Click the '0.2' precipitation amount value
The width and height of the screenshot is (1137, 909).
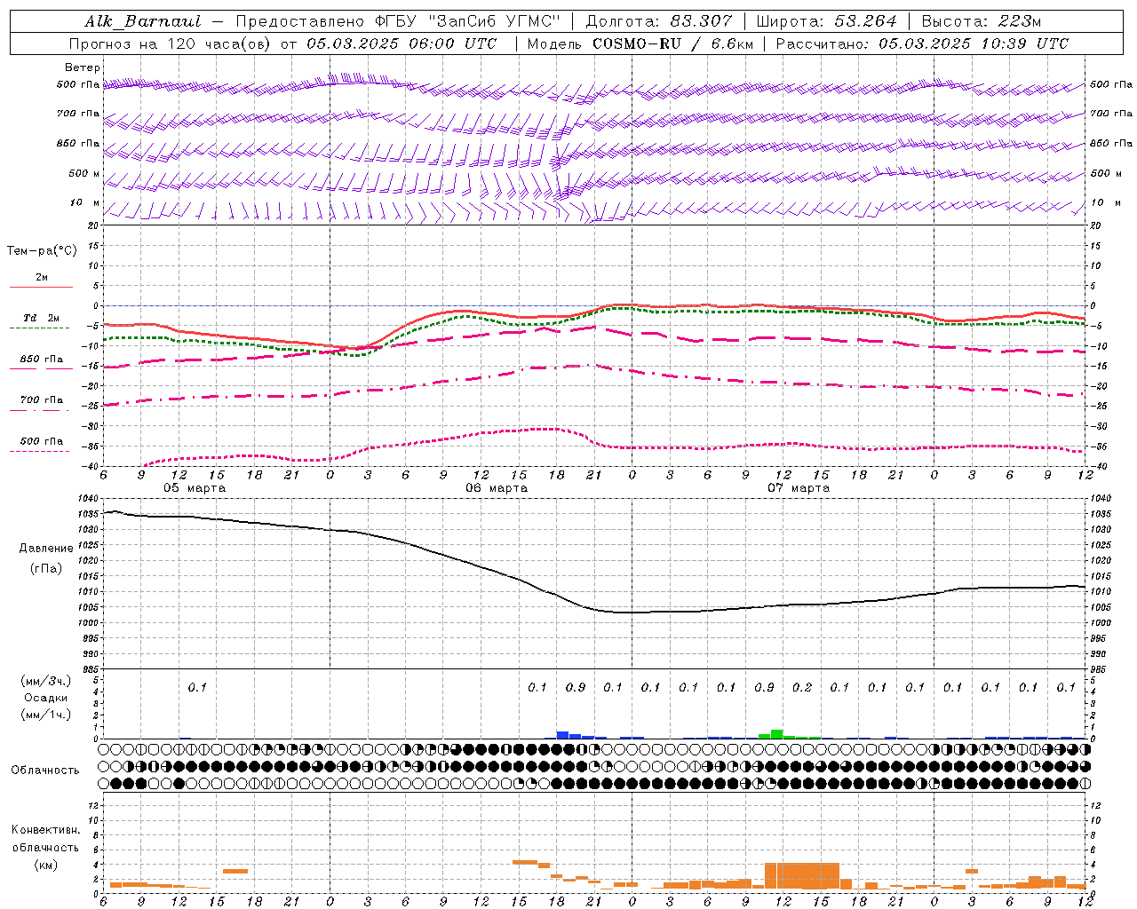click(802, 687)
